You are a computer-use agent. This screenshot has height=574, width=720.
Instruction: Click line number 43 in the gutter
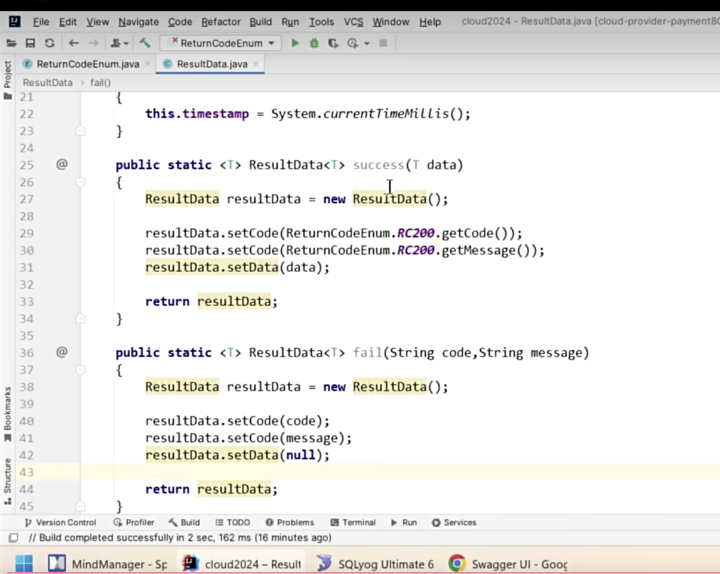[26, 472]
